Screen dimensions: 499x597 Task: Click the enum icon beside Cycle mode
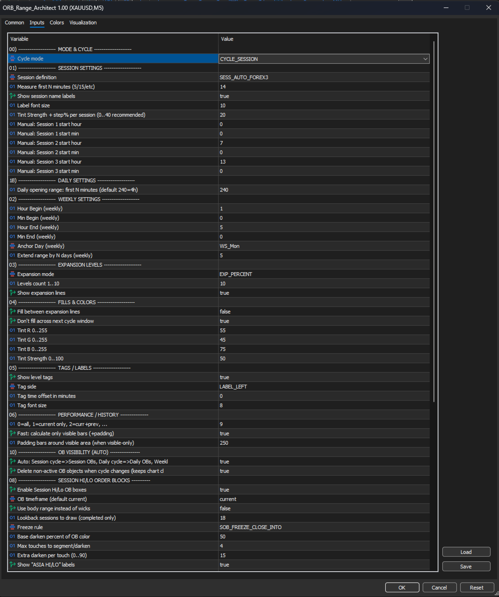13,59
